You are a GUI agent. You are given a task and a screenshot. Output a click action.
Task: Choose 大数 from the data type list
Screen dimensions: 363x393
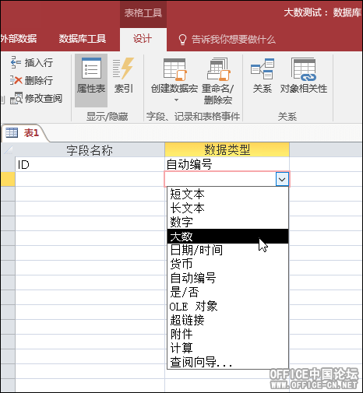tap(227, 236)
